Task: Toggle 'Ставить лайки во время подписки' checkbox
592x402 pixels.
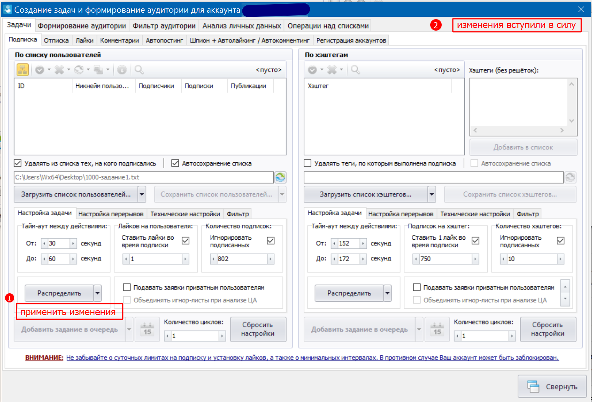Action: click(x=186, y=240)
